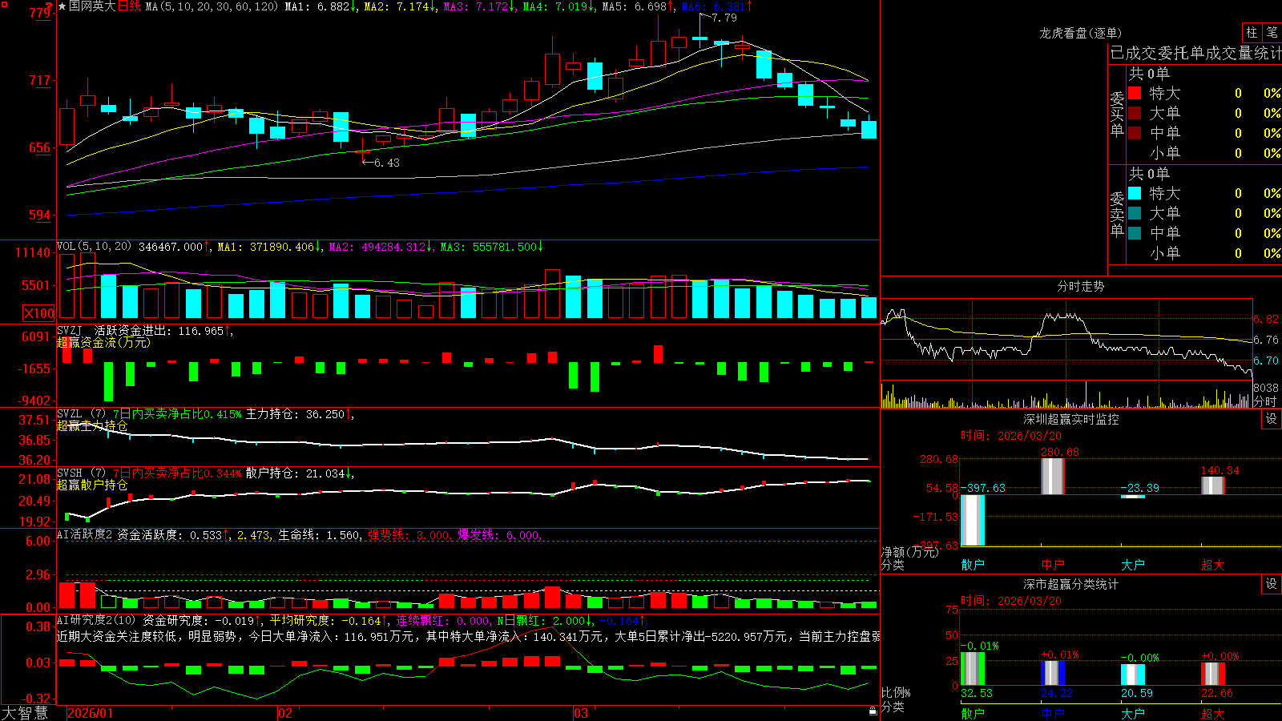Click the 03 month timeline marker

(x=581, y=713)
